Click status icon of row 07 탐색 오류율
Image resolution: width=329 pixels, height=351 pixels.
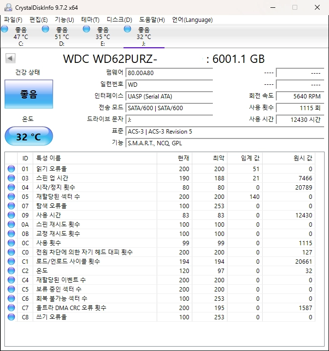[11, 206]
